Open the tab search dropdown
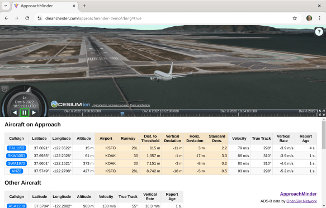326x208 pixels. point(6,6)
